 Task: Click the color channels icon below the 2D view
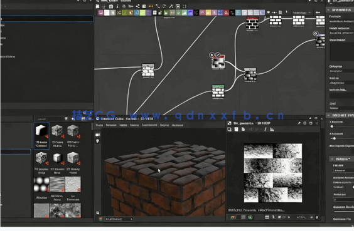tap(233, 217)
